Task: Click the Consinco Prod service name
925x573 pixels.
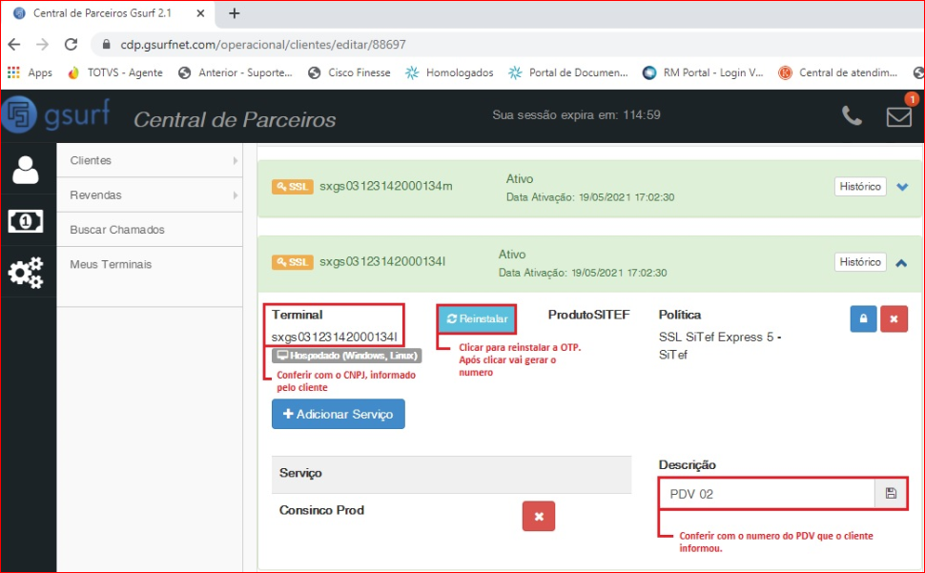Action: 321,510
